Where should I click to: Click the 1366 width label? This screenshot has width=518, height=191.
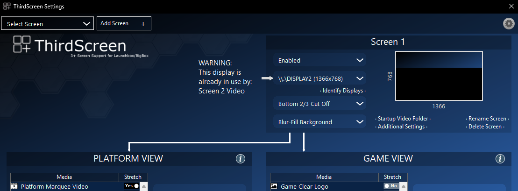coord(439,106)
